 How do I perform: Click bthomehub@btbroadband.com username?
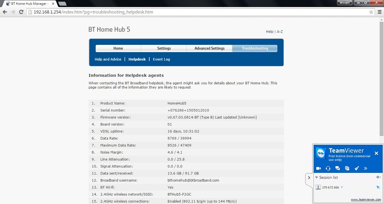pos(193,180)
